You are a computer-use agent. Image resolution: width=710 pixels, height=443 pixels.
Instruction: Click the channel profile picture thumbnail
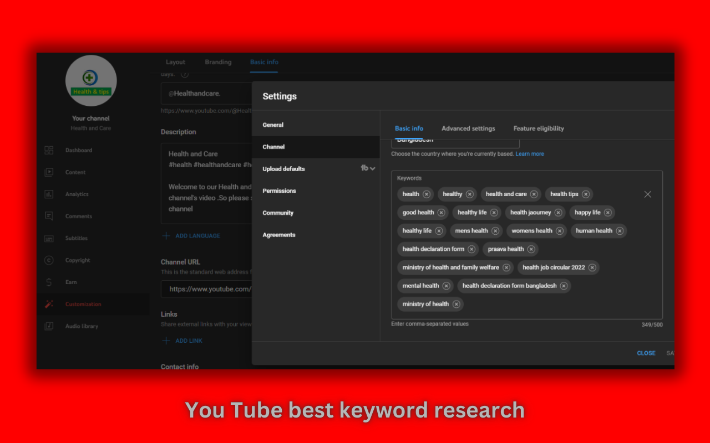pos(91,81)
